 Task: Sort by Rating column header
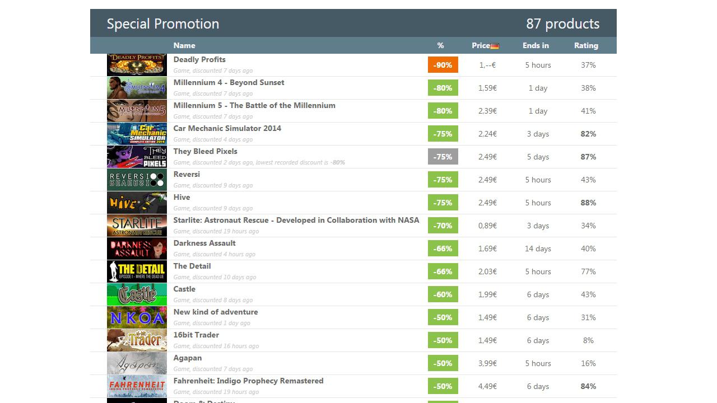(x=586, y=45)
